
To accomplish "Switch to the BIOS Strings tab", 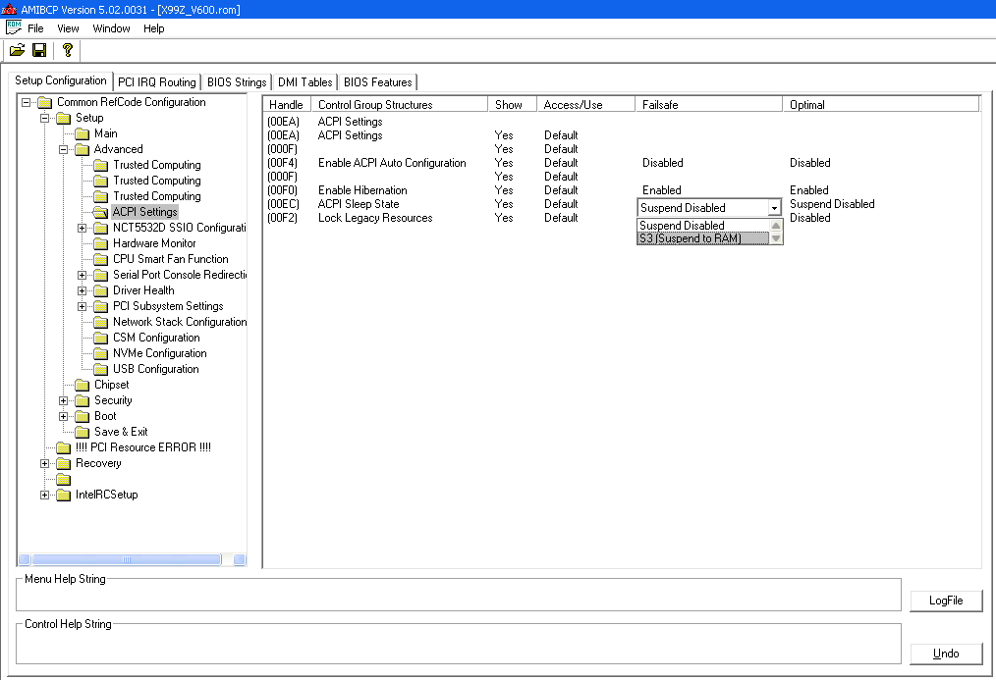I will 236,82.
